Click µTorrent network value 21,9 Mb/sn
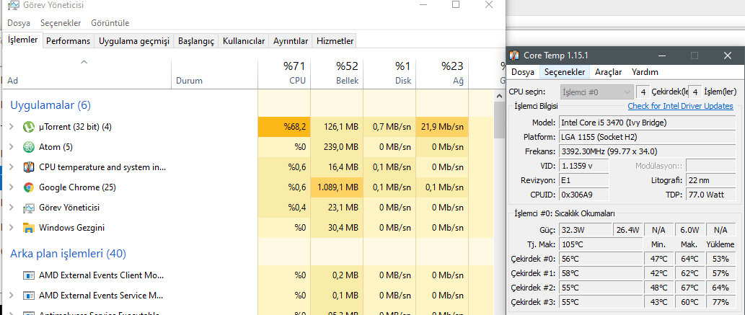 click(442, 127)
